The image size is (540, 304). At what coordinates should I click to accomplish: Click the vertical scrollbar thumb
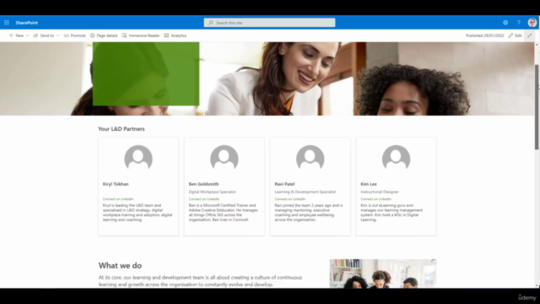pos(537,107)
